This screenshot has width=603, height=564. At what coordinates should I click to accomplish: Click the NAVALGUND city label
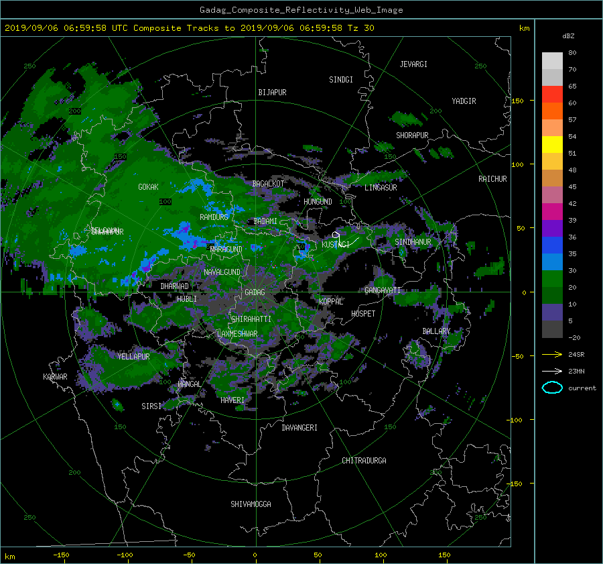(x=222, y=272)
